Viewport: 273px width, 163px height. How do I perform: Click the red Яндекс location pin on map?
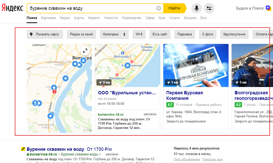click(x=54, y=92)
